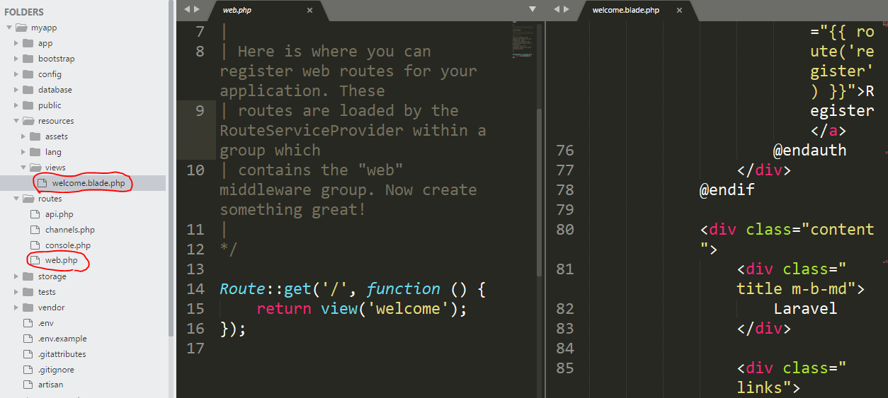Open the tab list dropdown arrow
This screenshot has height=398, width=888.
pos(533,9)
